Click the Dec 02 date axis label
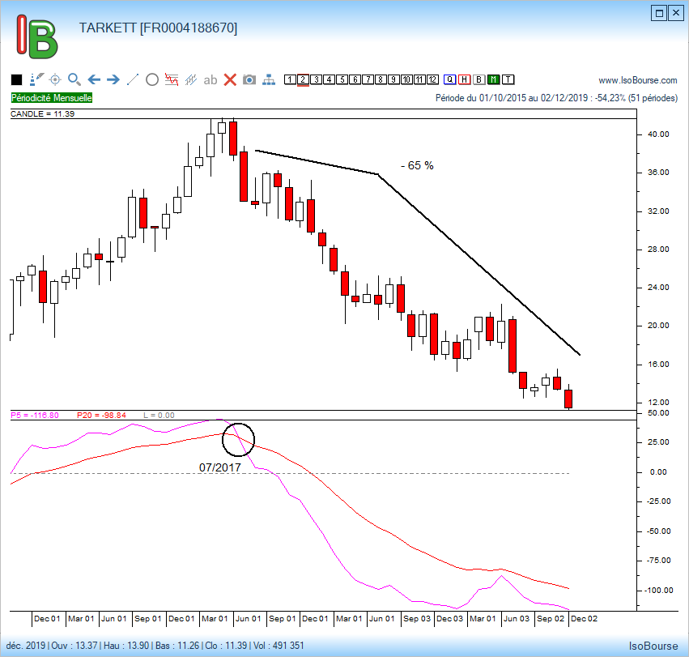 click(584, 619)
